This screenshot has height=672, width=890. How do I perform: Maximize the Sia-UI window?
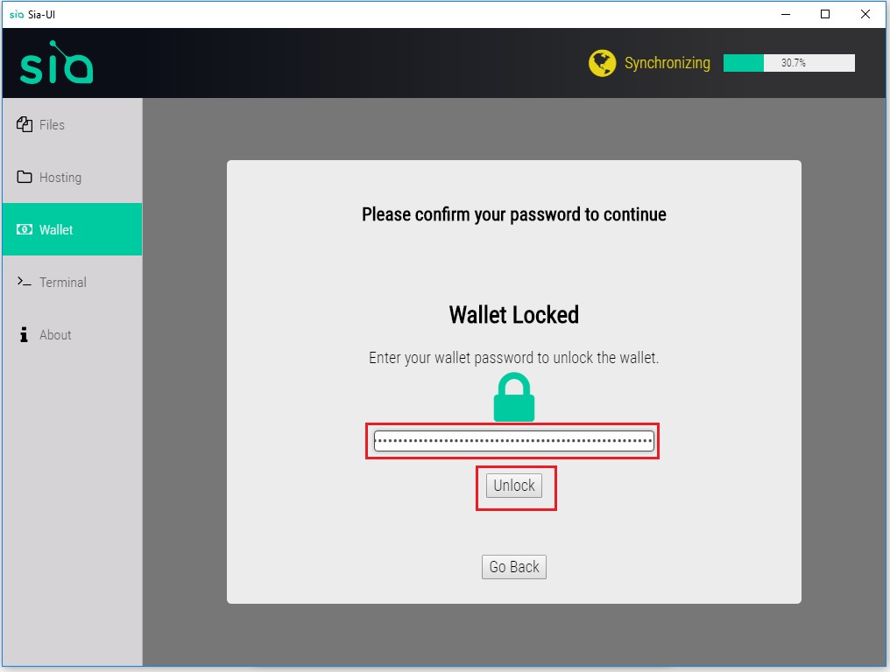click(825, 14)
